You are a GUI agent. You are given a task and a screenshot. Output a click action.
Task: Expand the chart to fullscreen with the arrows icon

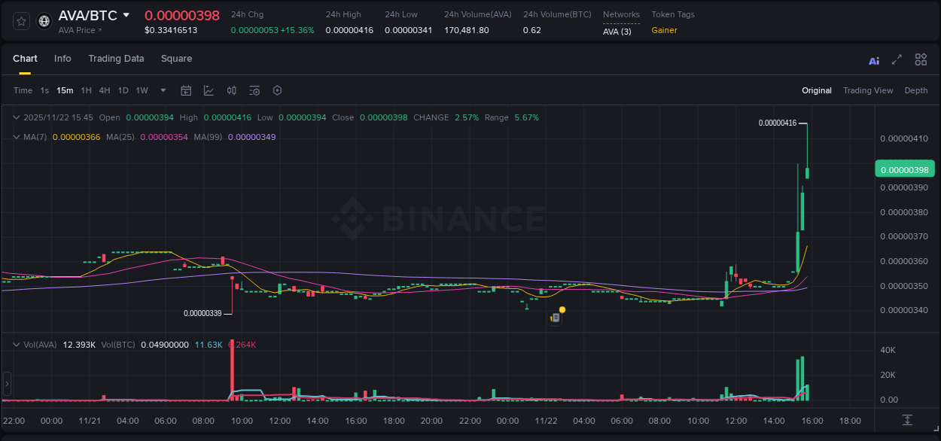[897, 59]
